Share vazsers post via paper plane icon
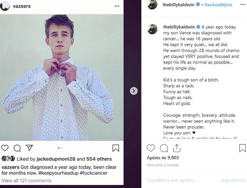 (x=29, y=148)
